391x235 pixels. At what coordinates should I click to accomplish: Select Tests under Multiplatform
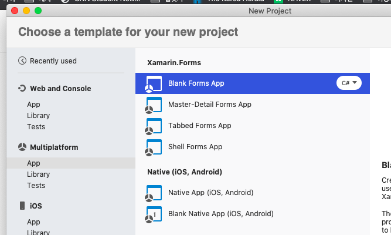[x=36, y=186]
